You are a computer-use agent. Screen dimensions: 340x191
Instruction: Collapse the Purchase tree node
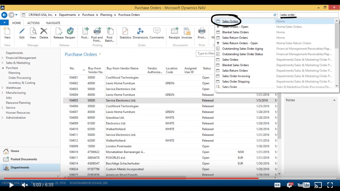pyautogui.click(x=3, y=68)
